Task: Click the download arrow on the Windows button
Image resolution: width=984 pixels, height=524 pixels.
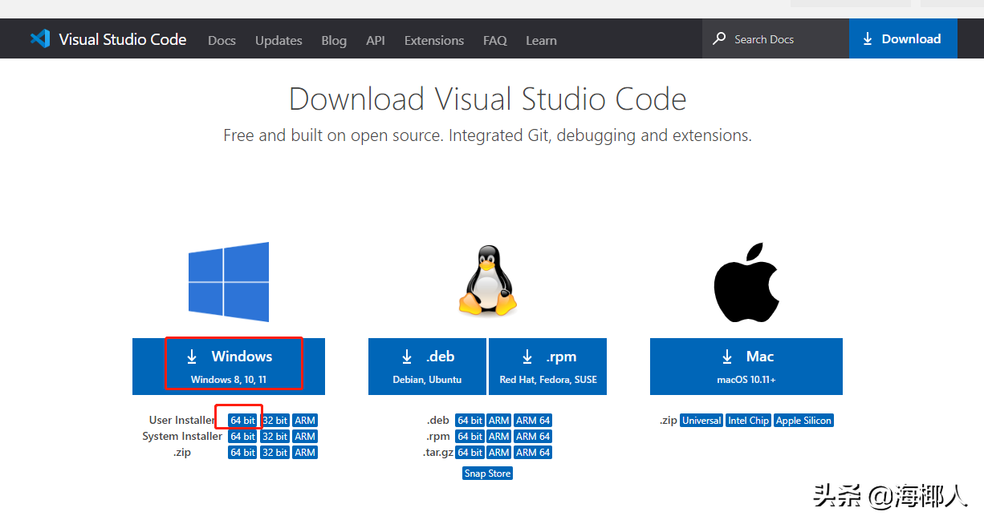Action: (x=193, y=357)
